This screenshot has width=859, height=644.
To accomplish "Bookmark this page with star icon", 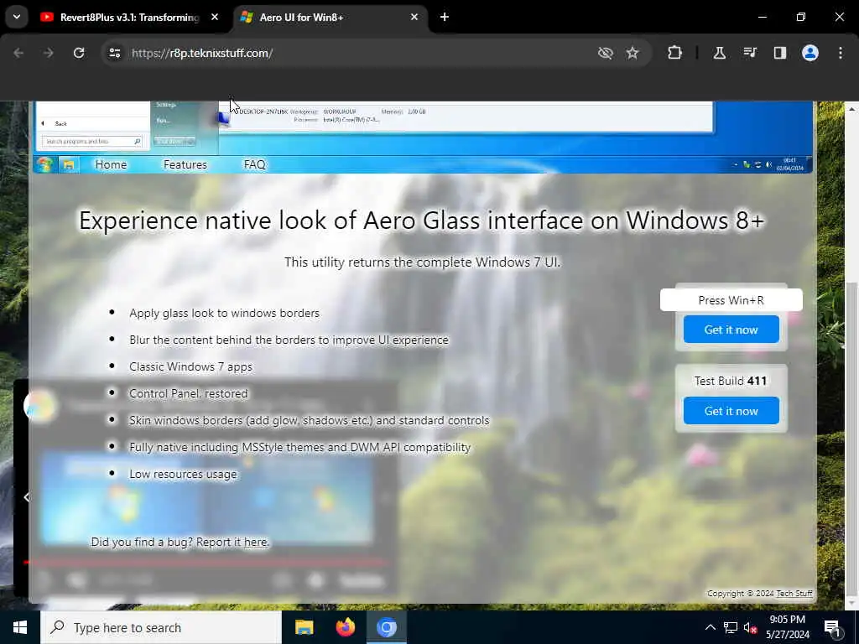I will click(x=633, y=53).
